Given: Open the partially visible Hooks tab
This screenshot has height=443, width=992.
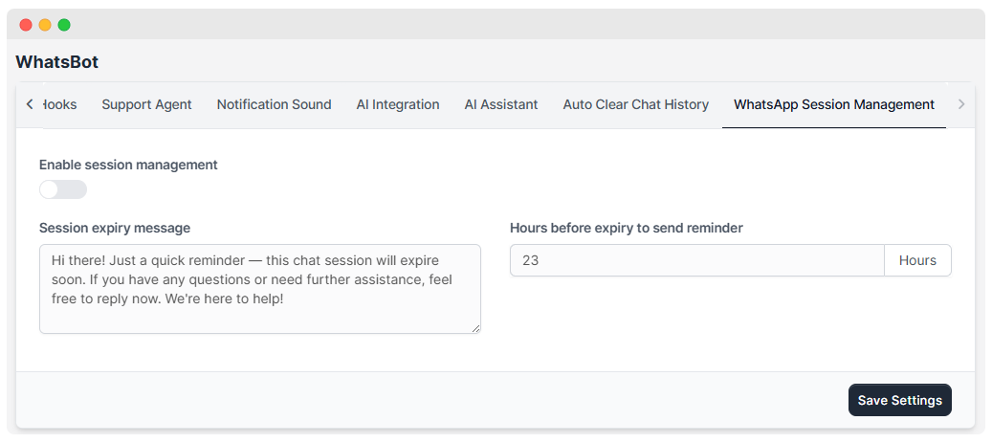Looking at the screenshot, I should [x=60, y=104].
